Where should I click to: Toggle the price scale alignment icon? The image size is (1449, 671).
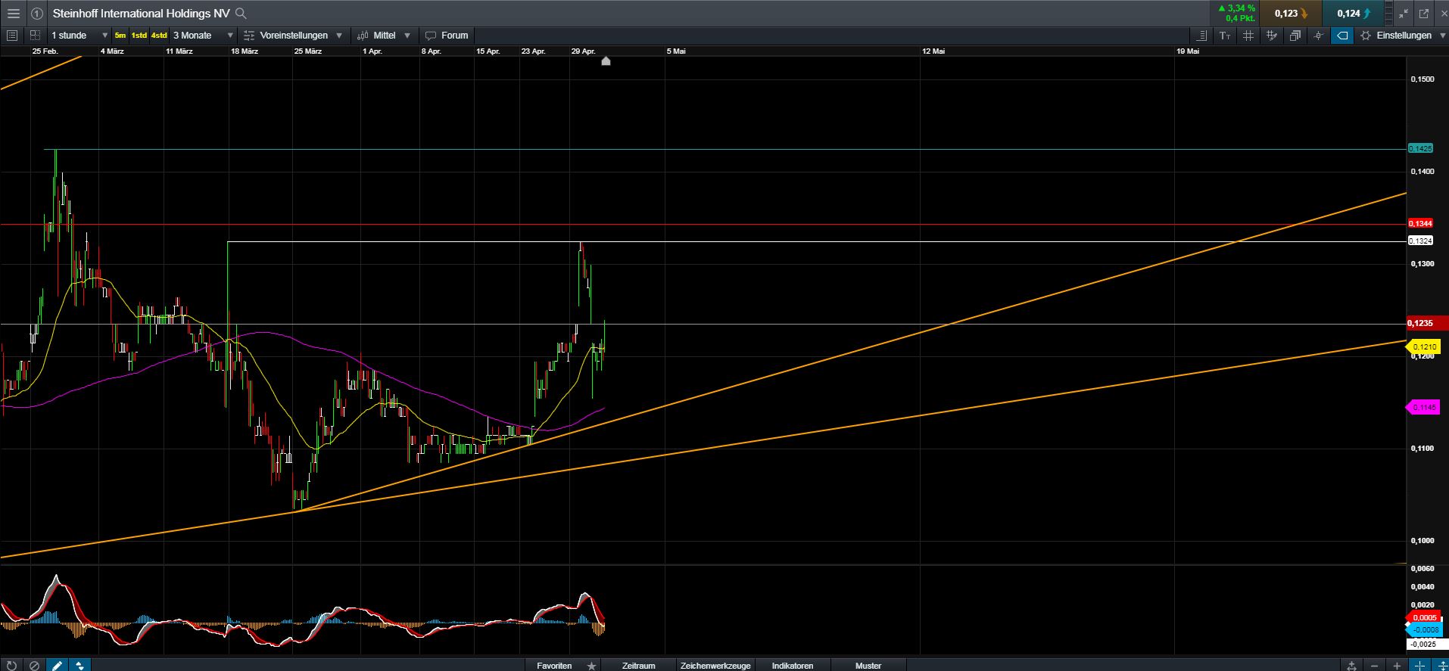(x=1201, y=36)
